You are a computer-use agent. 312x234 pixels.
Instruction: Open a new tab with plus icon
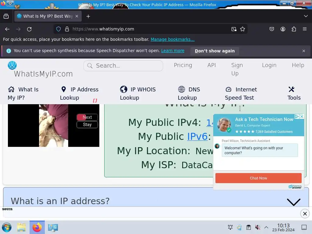tap(88, 16)
